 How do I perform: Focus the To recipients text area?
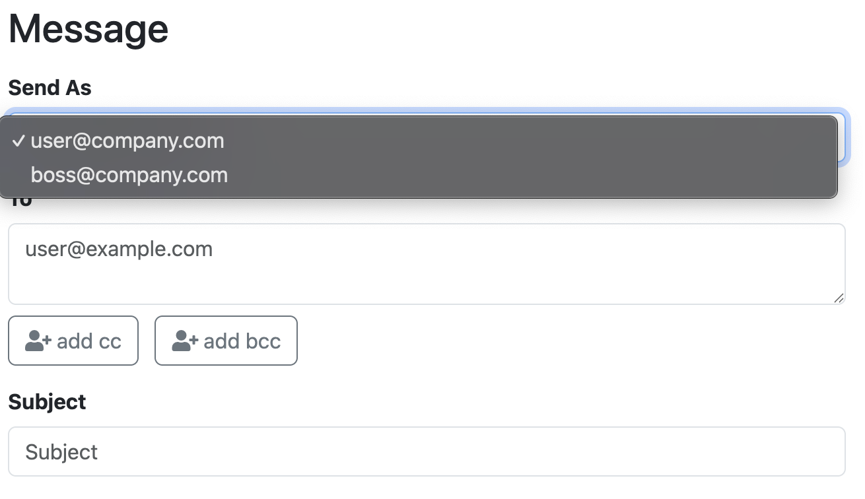427,264
